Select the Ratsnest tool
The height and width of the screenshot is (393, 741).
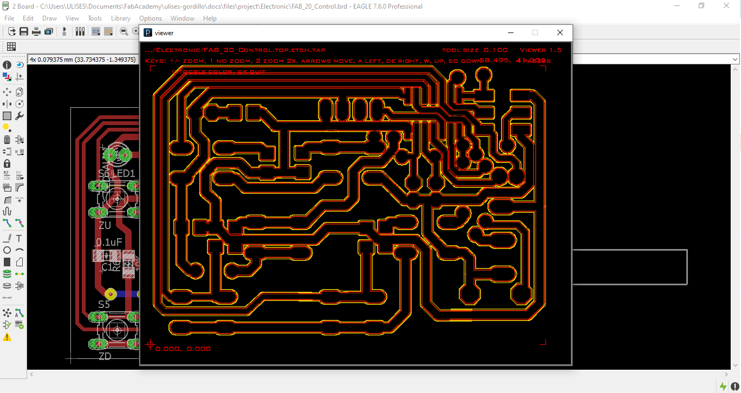coord(7,313)
